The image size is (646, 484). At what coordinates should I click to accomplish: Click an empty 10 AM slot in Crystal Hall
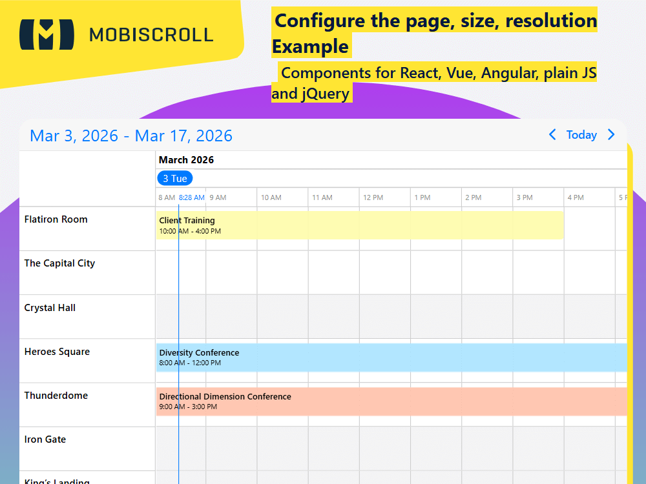click(x=282, y=316)
